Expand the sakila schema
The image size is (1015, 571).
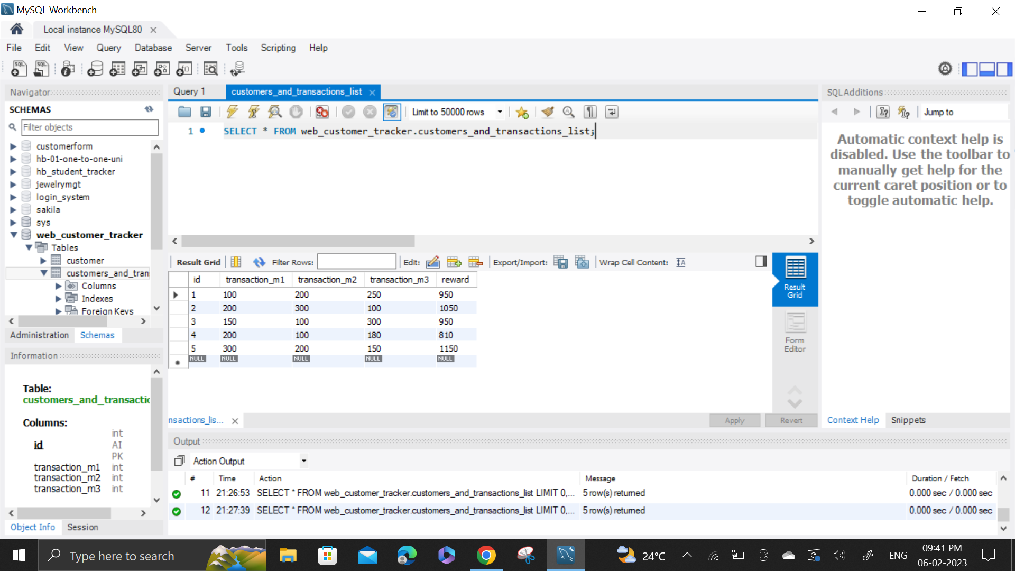(x=13, y=210)
